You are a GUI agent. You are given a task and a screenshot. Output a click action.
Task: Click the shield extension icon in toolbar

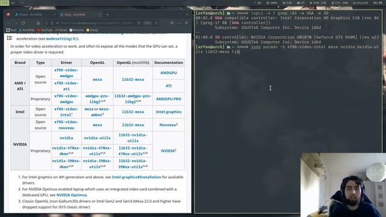coord(171,23)
